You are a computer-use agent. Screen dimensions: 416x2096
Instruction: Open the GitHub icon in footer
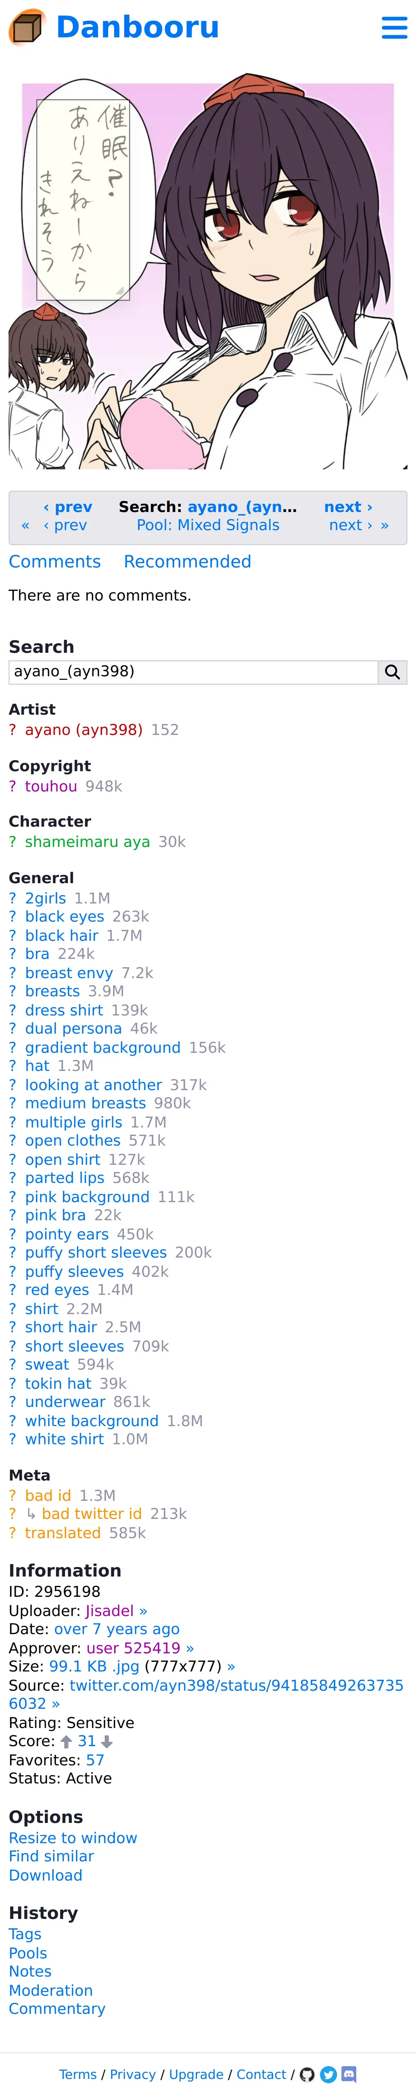(307, 2074)
